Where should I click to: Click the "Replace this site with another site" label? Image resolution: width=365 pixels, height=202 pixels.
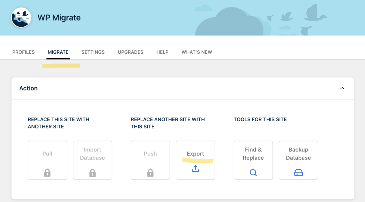point(59,123)
